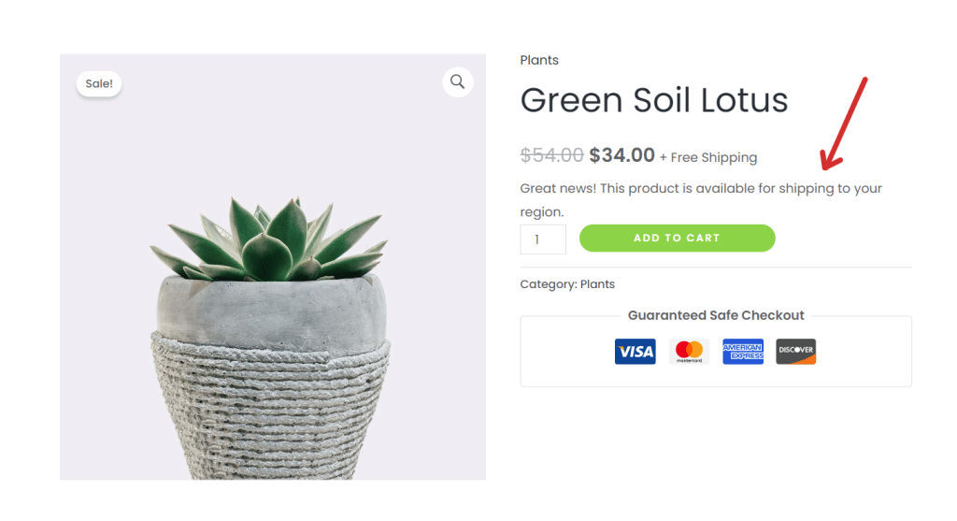Select the American Express card icon
This screenshot has height=521, width=957.
coord(743,352)
